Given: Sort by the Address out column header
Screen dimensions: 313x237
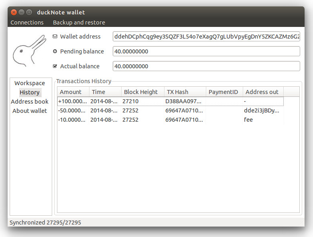Looking at the screenshot, I should click(263, 92).
